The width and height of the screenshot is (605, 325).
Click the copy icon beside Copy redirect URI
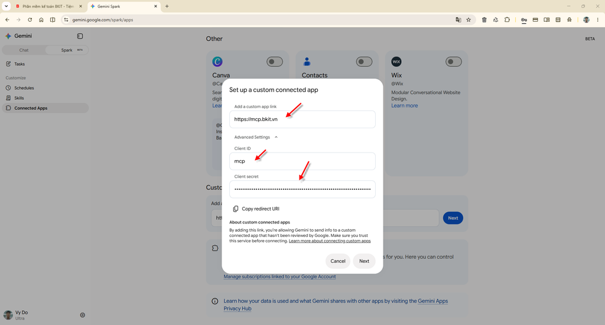(x=235, y=209)
